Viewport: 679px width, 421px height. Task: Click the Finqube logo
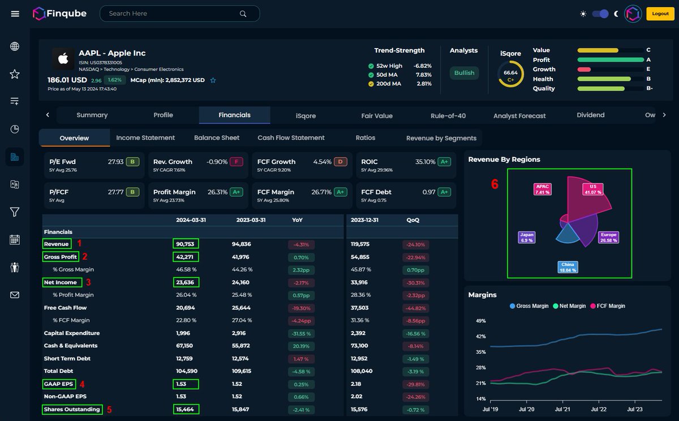59,13
